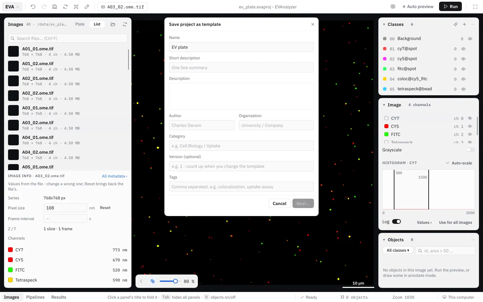Click the back chevron in the opacity toolbar
483x302 pixels.
(x=141, y=281)
